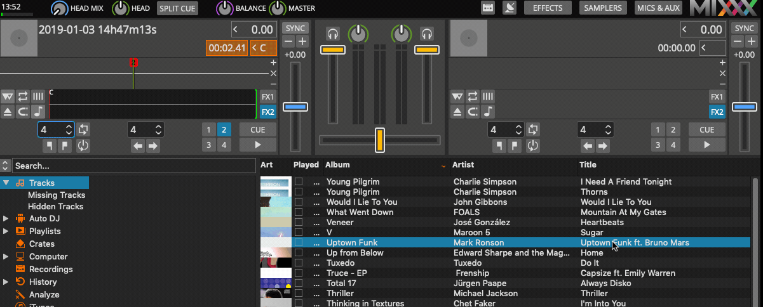Click left deck beatjump backward arrow

pyautogui.click(x=138, y=146)
